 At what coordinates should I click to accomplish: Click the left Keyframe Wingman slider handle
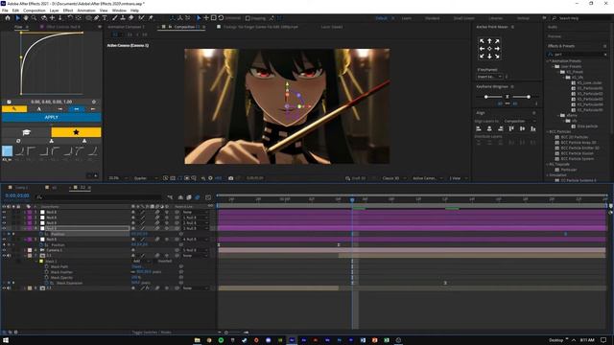pyautogui.click(x=486, y=97)
